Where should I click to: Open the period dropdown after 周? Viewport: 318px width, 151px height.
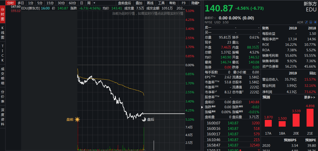point(94,3)
